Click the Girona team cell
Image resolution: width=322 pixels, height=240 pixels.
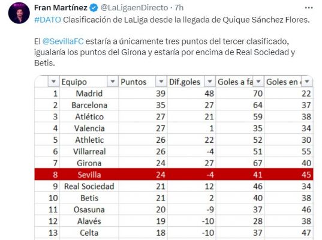tap(89, 163)
